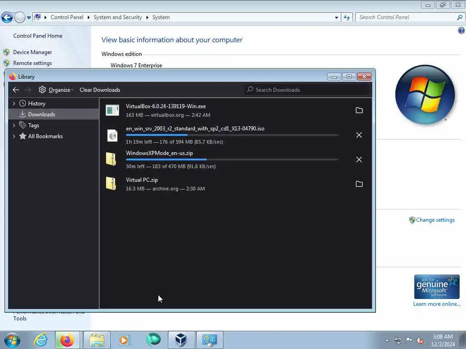Click Control Panel Home link

[38, 36]
